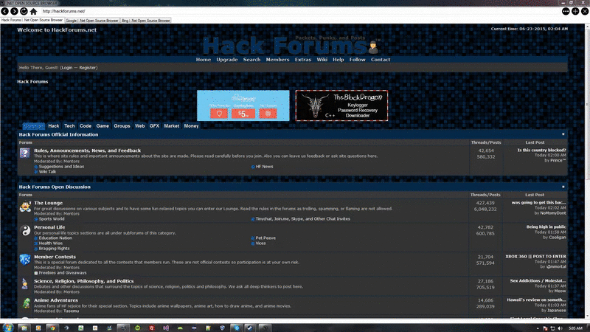Open Follow in forum navigation bar

coord(358,60)
